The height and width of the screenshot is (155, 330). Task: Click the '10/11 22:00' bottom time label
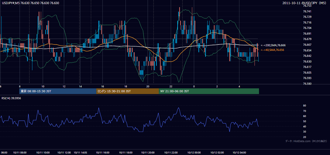coord(171,153)
